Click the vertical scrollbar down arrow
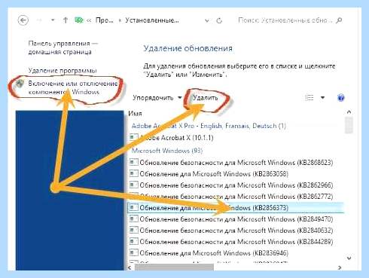The image size is (369, 278). (x=349, y=258)
